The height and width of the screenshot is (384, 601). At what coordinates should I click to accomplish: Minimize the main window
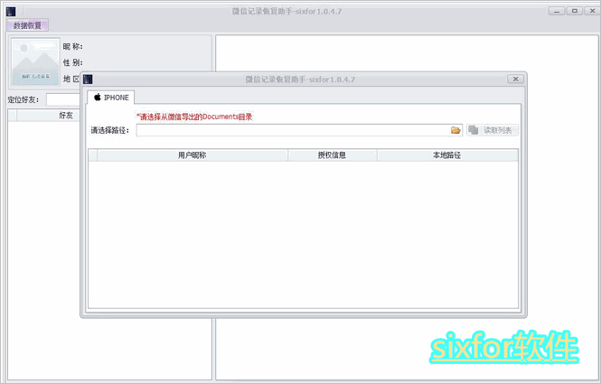click(557, 11)
